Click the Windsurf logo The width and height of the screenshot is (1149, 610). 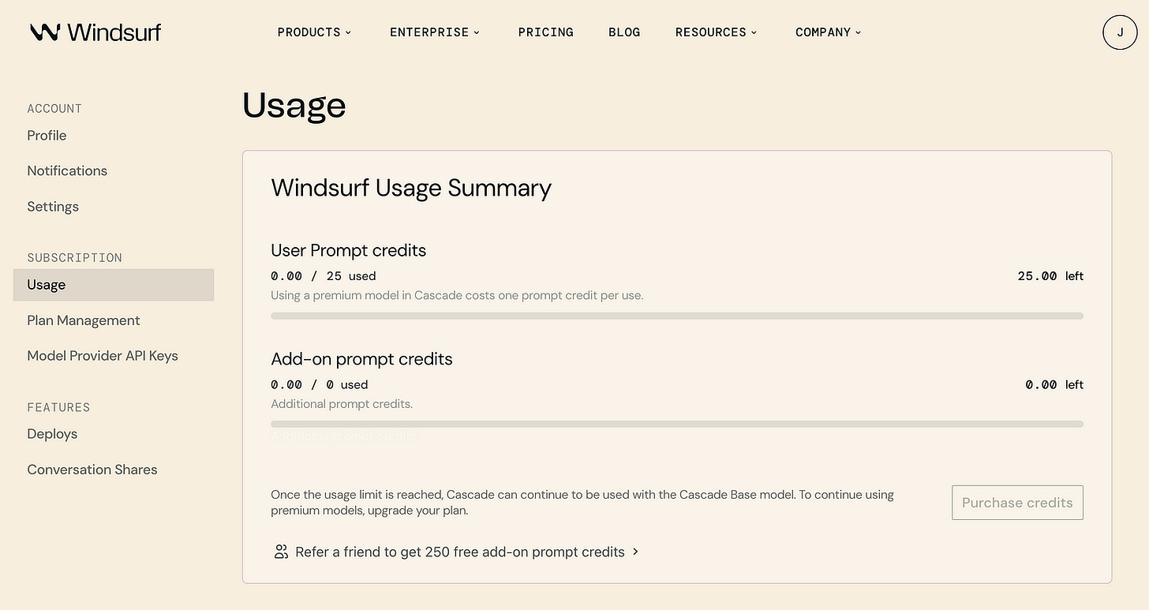point(95,32)
